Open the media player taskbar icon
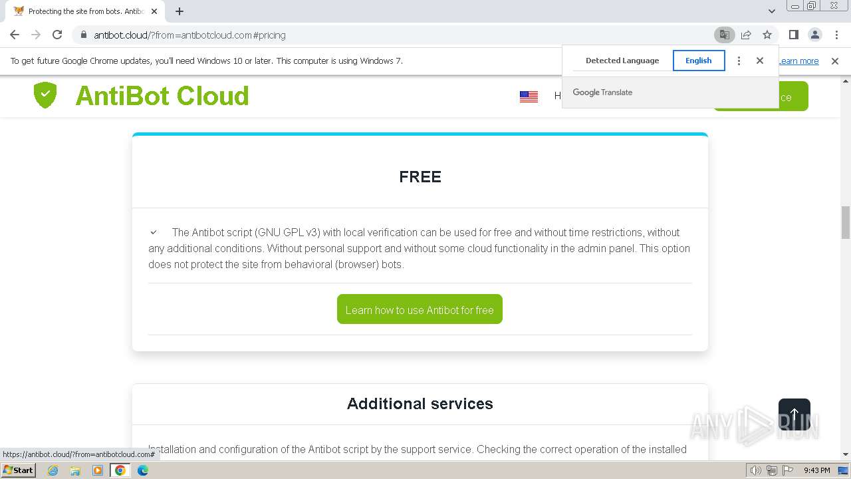 [98, 470]
